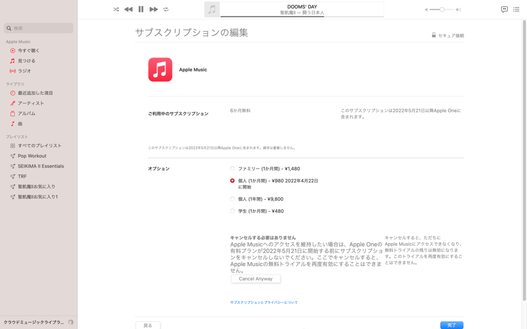Adjust the volume slider
The width and height of the screenshot is (527, 329).
pyautogui.click(x=442, y=9)
